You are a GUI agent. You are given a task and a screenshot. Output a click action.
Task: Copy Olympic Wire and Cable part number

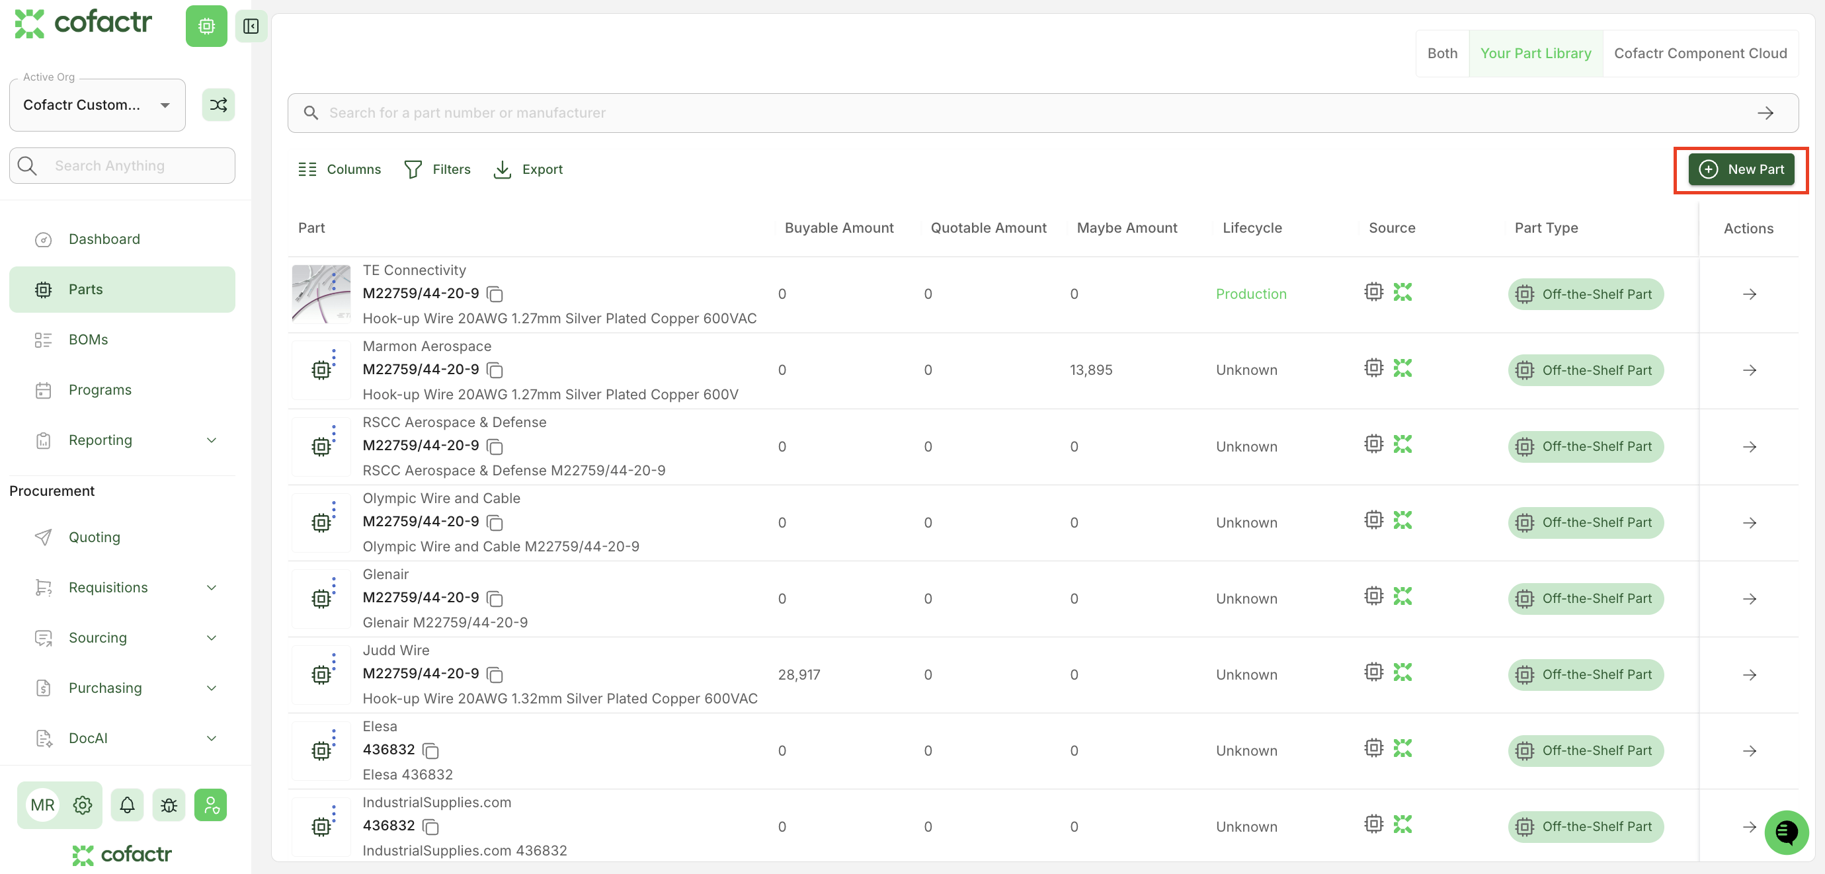click(495, 522)
